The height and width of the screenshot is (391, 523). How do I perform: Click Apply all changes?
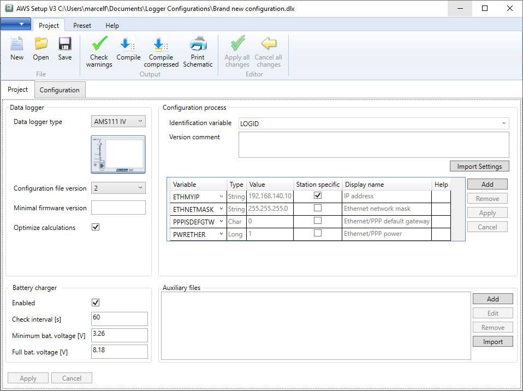pos(237,52)
